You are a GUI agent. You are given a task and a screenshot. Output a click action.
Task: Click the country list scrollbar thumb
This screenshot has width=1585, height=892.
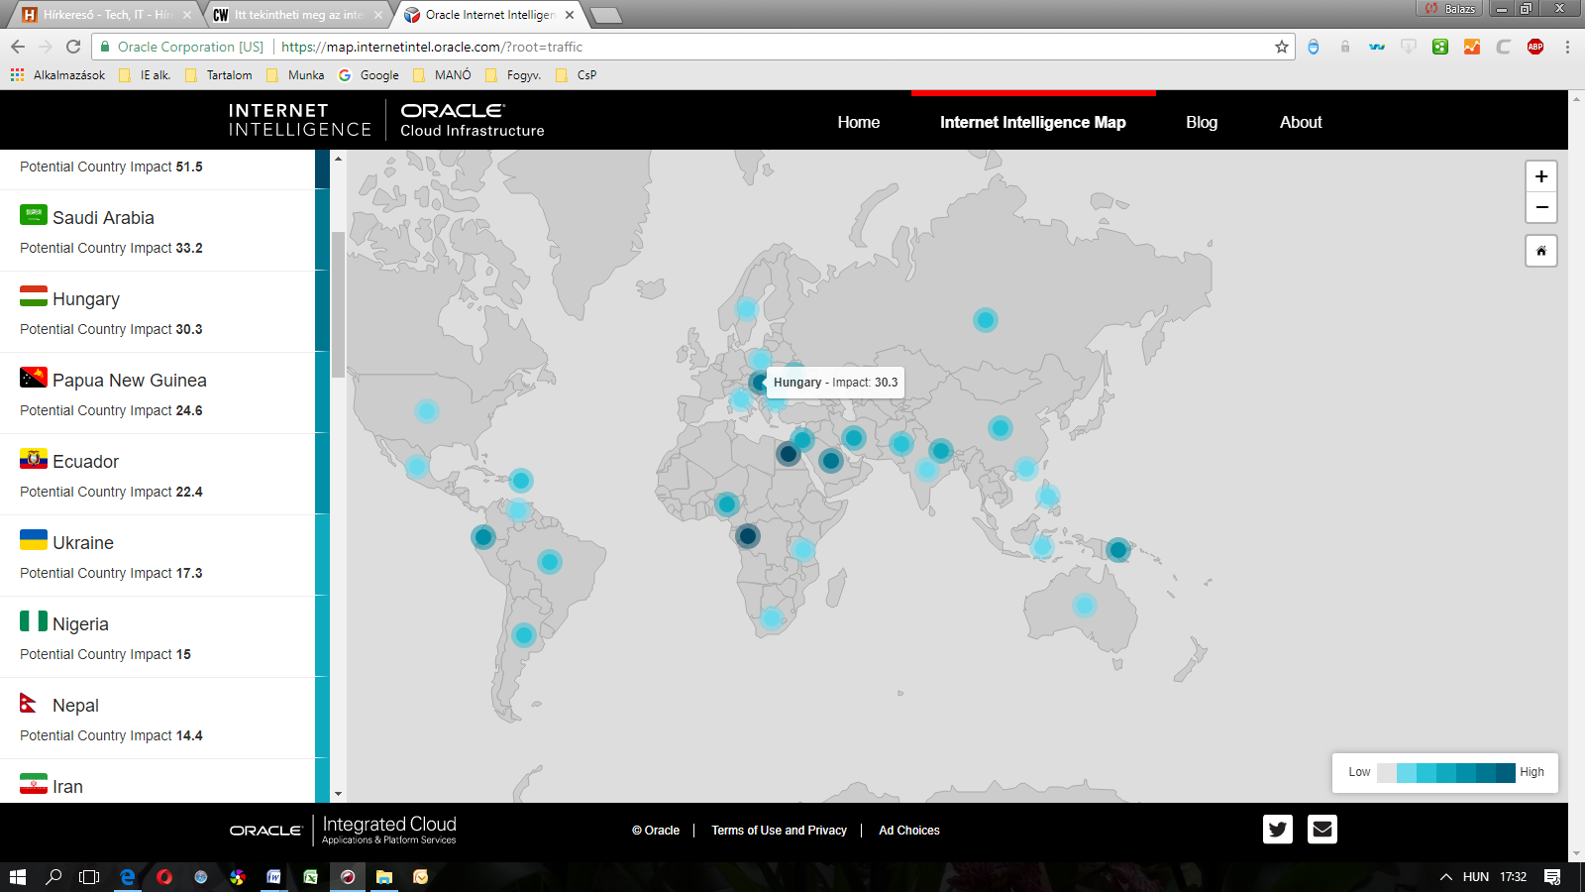pyautogui.click(x=338, y=304)
